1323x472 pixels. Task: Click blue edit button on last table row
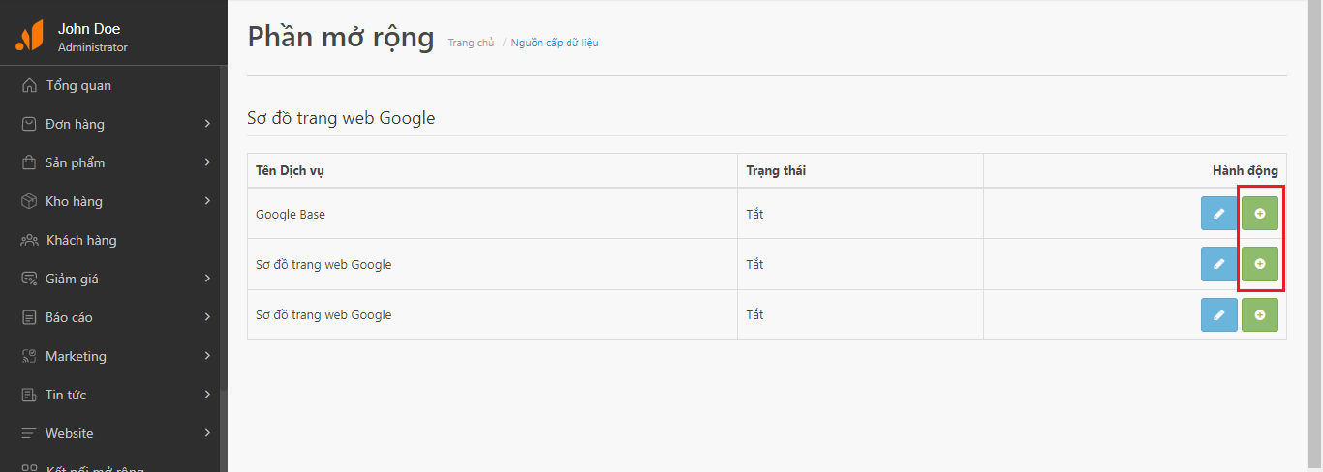click(x=1218, y=314)
